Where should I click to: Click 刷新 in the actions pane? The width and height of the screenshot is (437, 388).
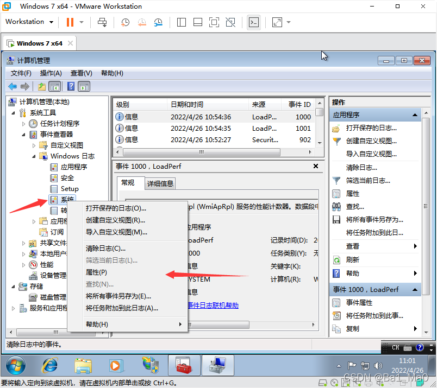click(x=353, y=260)
